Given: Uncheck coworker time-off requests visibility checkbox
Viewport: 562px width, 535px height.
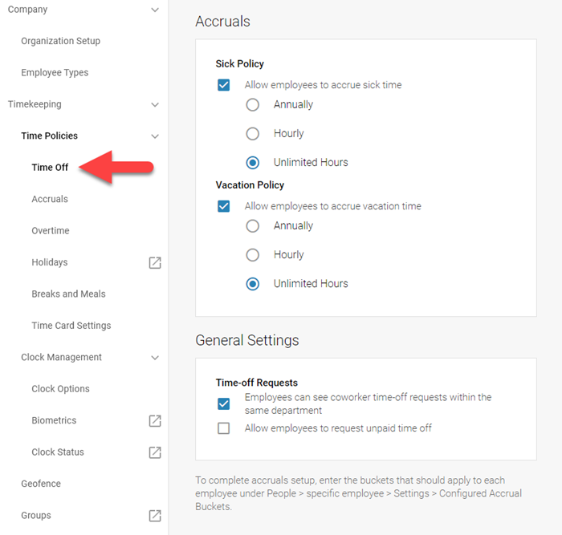Looking at the screenshot, I should coord(224,403).
